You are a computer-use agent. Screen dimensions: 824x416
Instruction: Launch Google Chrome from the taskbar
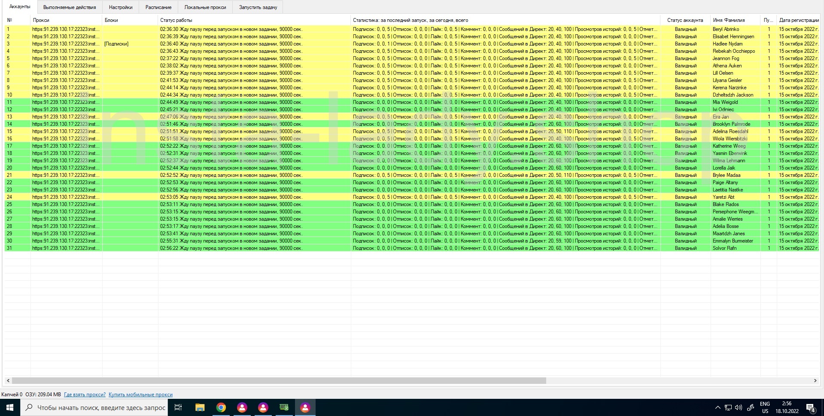tap(221, 407)
